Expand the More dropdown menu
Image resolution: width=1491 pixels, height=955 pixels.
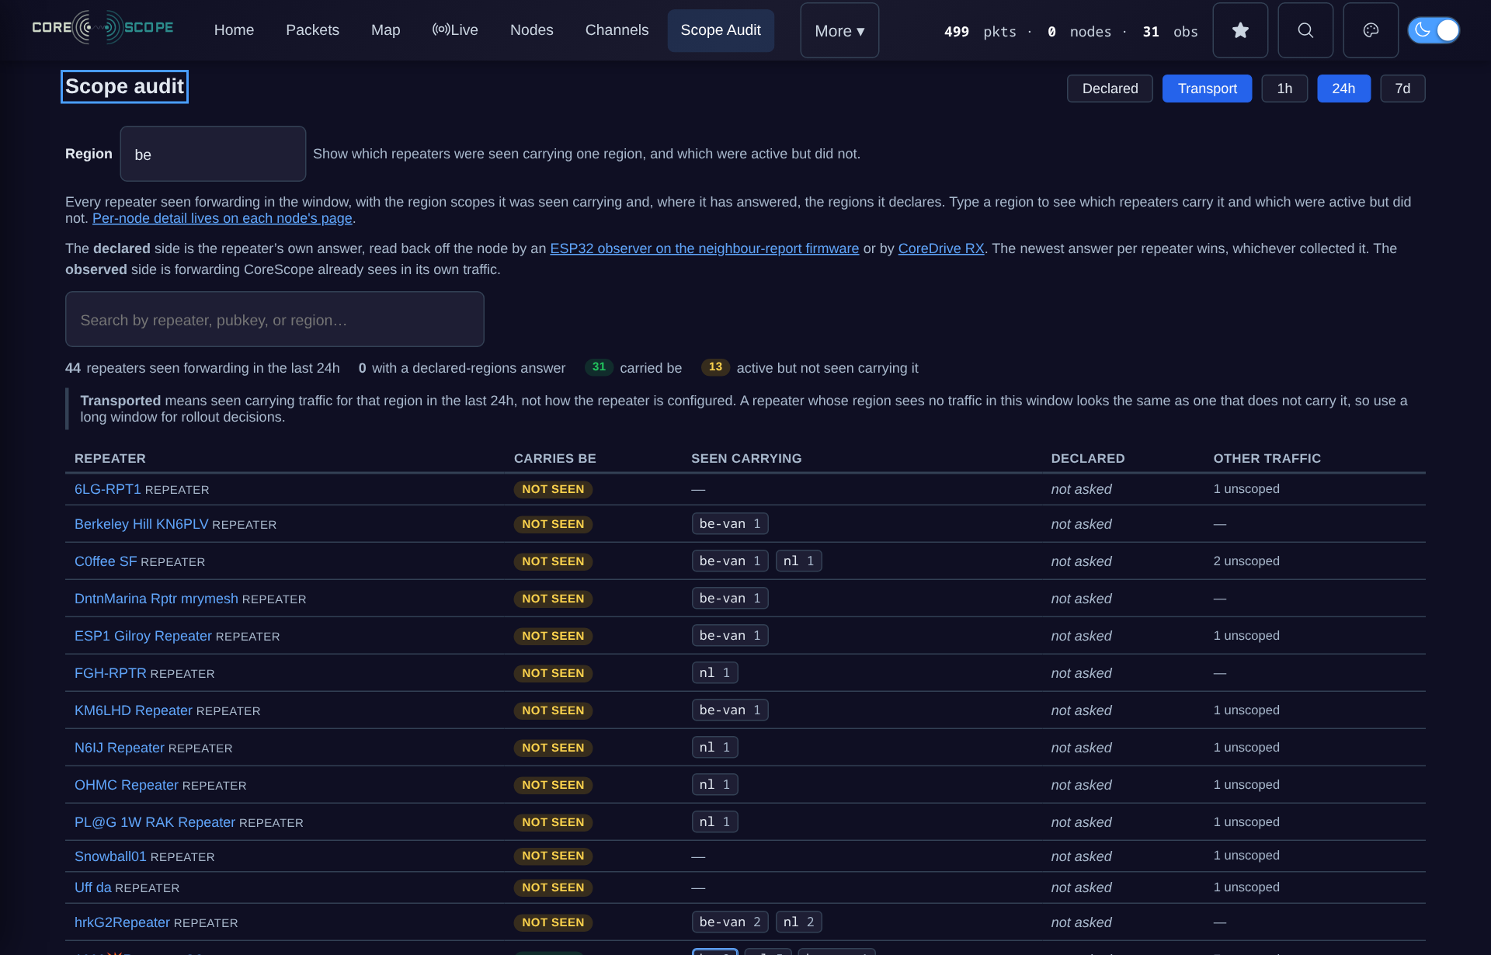pos(839,30)
